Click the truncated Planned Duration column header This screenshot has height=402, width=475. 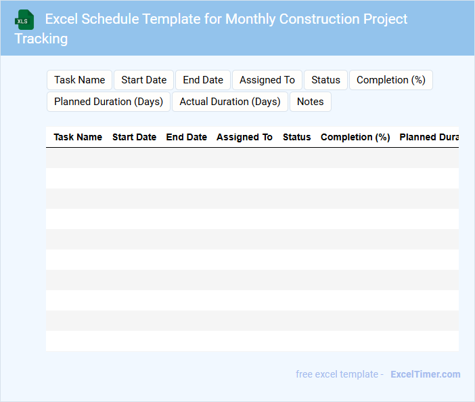click(x=428, y=137)
